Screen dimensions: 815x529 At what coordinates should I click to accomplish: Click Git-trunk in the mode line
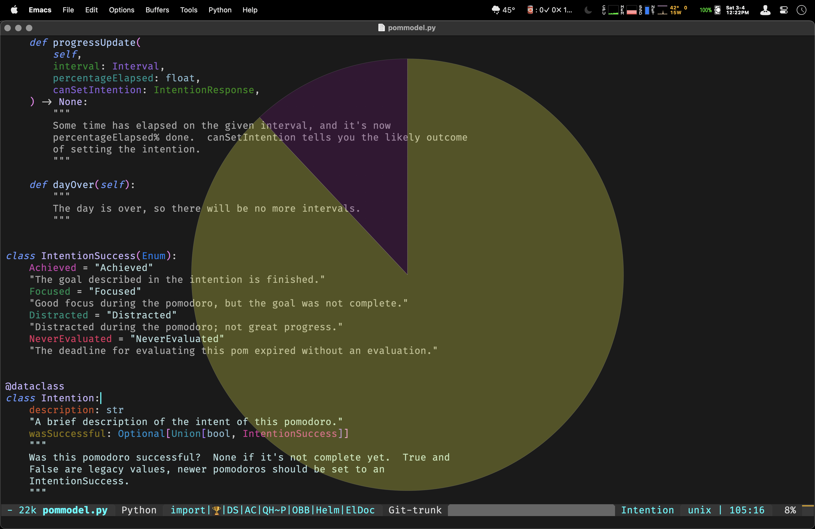coord(415,510)
